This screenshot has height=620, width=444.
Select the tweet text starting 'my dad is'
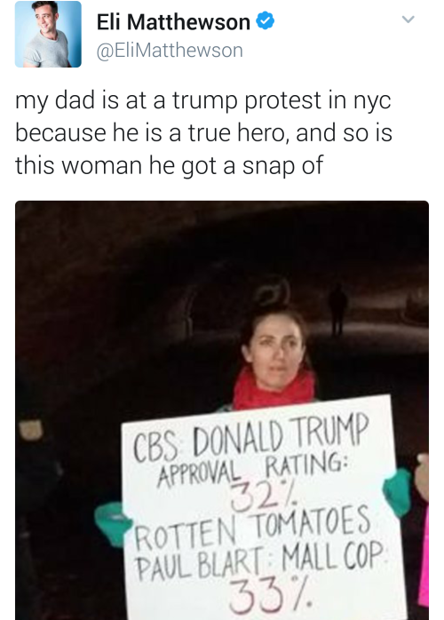(x=203, y=132)
